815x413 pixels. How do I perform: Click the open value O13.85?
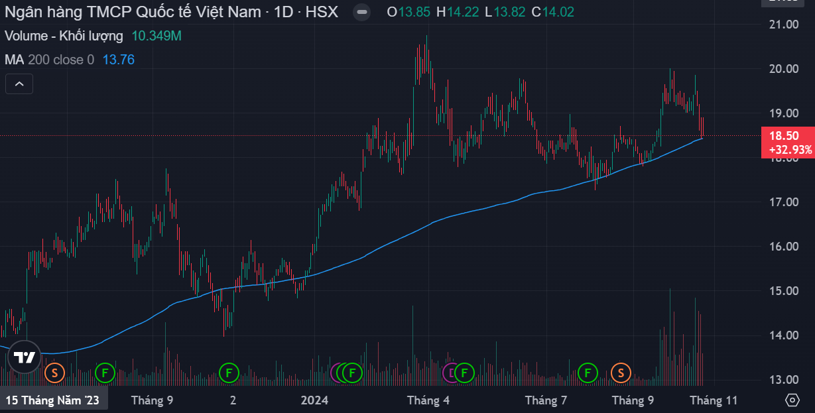[x=408, y=12]
